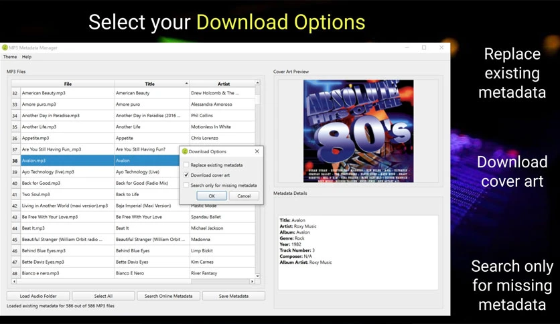Screen dimensions: 560x324
Task: Click artist cell Alessandra Amoroso
Action: pyautogui.click(x=222, y=104)
